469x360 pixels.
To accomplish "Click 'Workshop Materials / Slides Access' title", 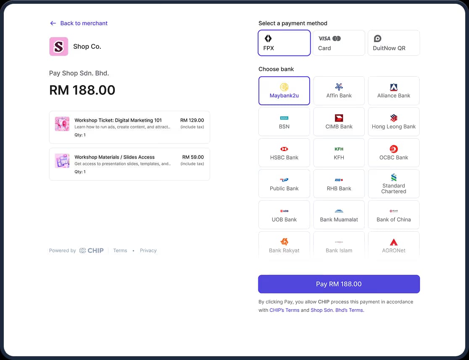I will [x=115, y=157].
